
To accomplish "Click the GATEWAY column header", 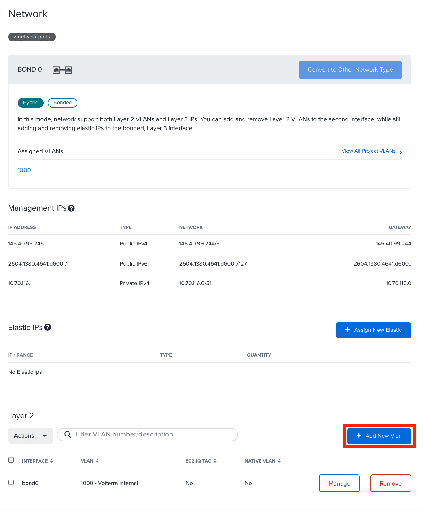I will 400,227.
